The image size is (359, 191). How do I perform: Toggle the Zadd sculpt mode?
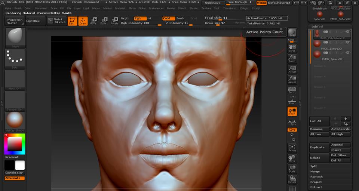tap(169, 18)
